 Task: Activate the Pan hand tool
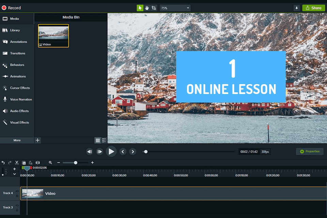[x=147, y=7]
